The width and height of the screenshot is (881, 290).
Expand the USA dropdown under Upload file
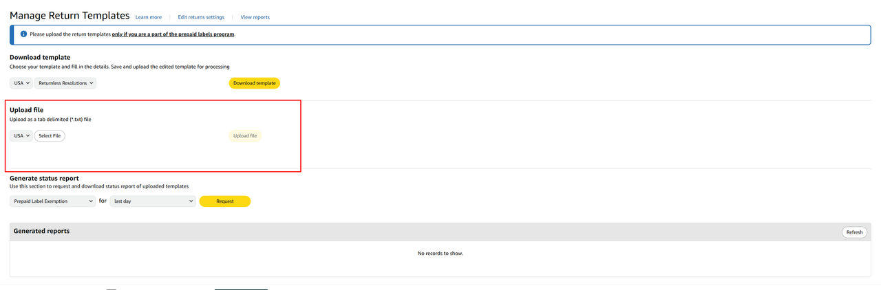click(21, 136)
